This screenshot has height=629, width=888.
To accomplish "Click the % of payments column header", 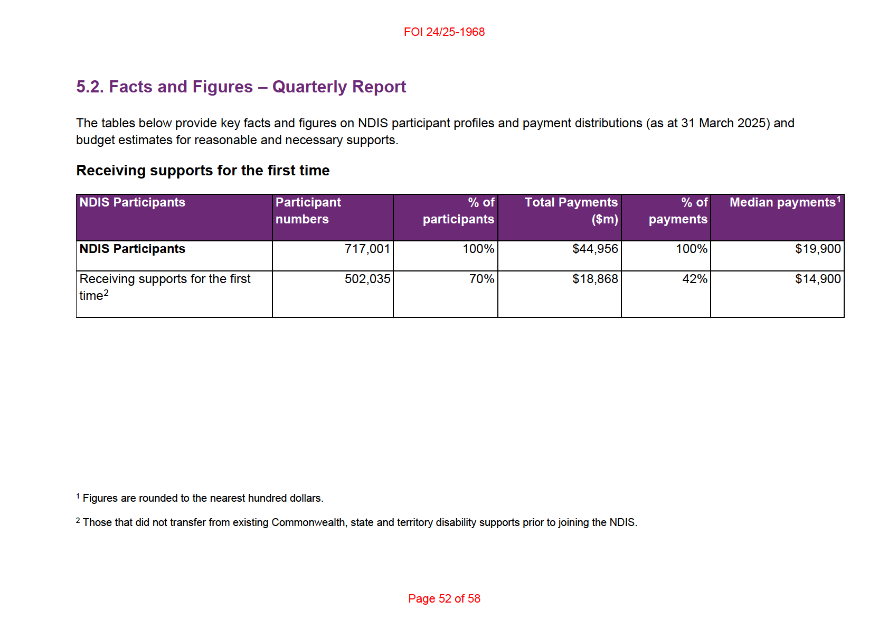I will (x=666, y=218).
